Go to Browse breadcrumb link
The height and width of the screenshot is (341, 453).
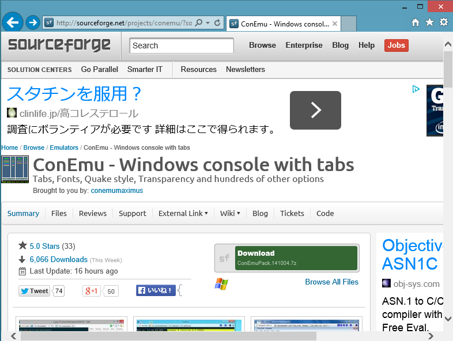[34, 148]
